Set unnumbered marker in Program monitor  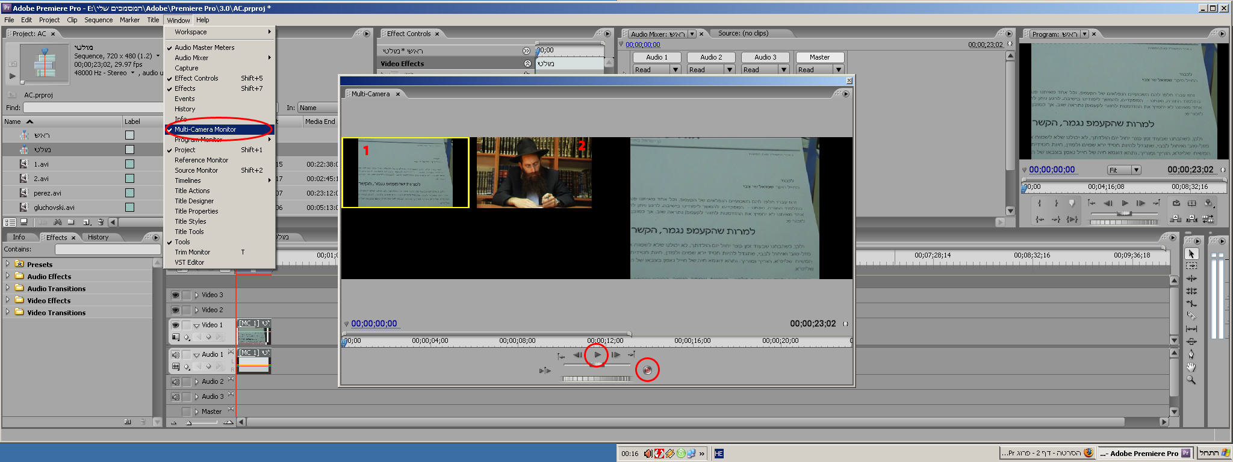[1072, 203]
